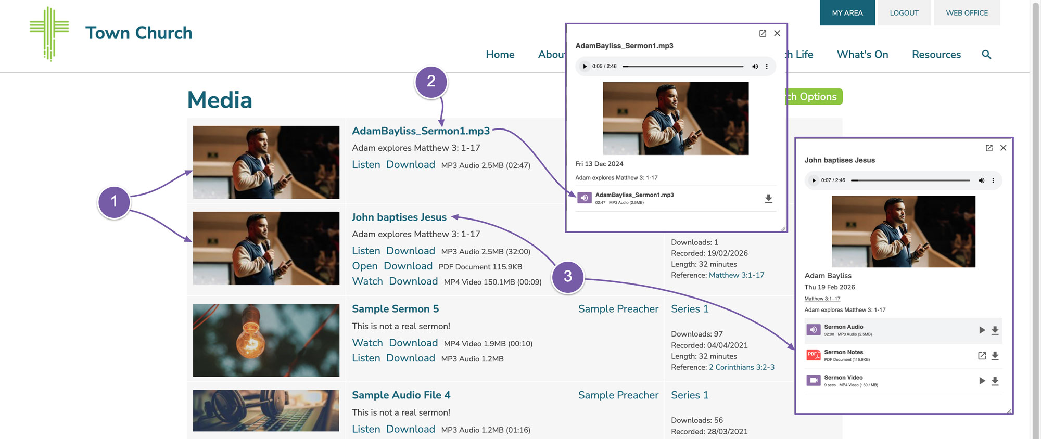This screenshot has width=1041, height=439.
Task: Download the Sermon Video file
Action: pyautogui.click(x=995, y=381)
